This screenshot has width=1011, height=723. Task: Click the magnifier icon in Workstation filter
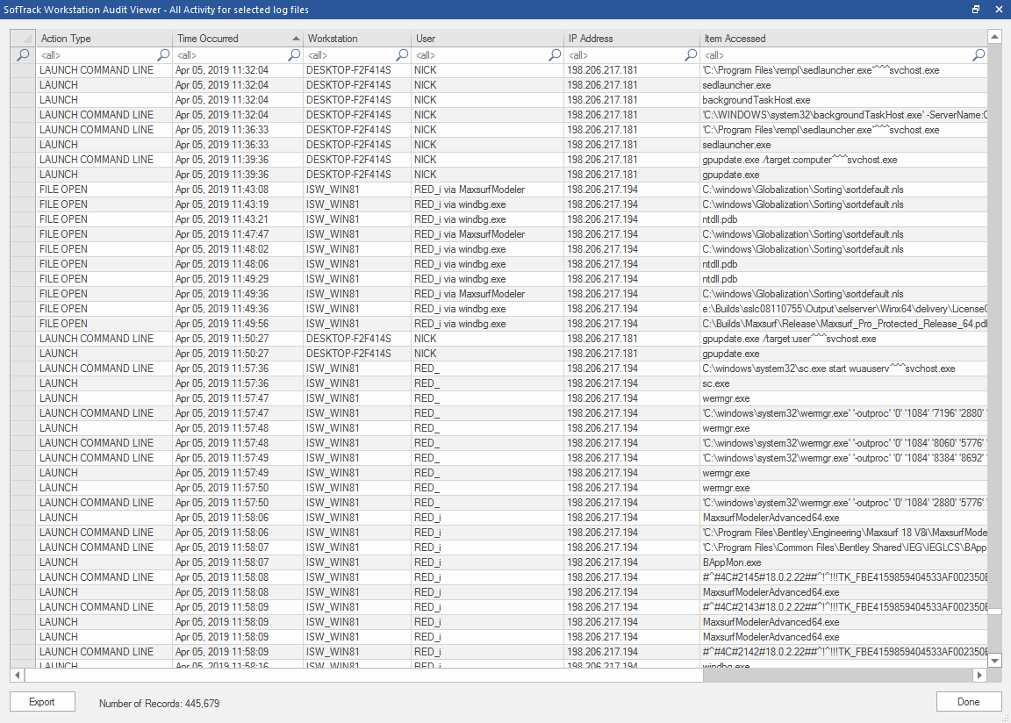pos(402,54)
